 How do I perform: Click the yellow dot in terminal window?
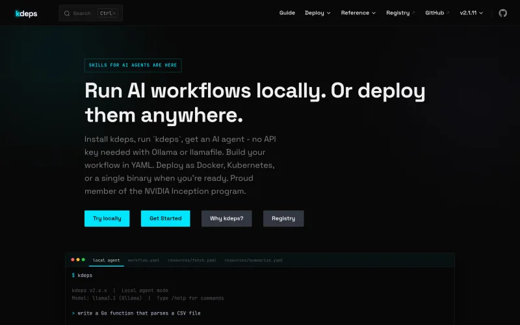coord(78,259)
